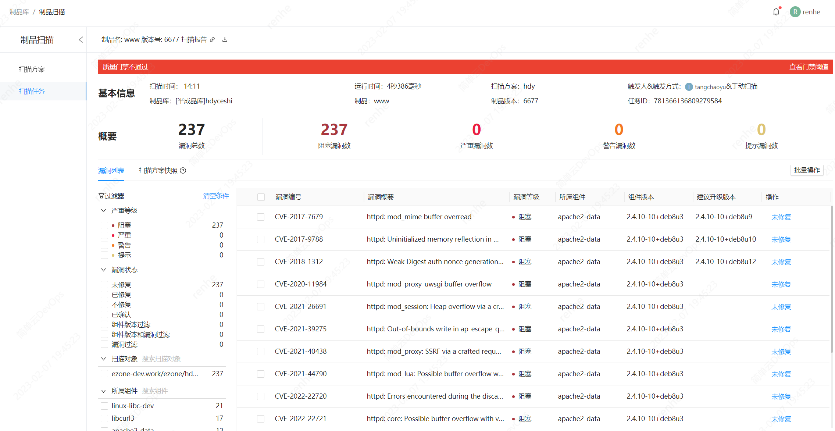Click the 过滤器 funnel icon

pyautogui.click(x=101, y=196)
